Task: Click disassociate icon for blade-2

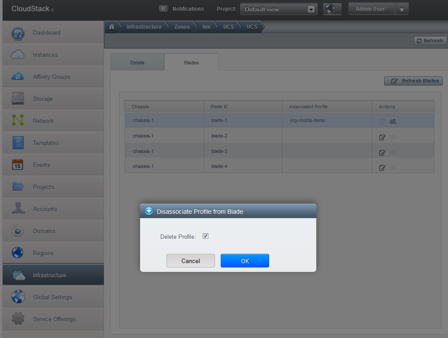Action: pos(393,137)
